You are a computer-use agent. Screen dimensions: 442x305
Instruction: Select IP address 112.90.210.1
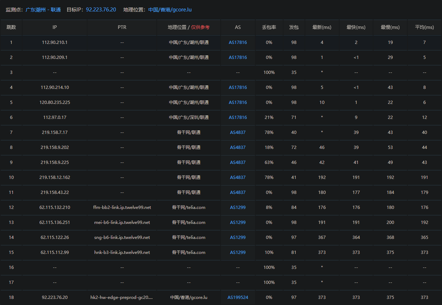55,42
